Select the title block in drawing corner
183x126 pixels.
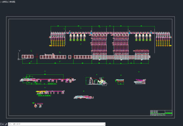(x=161, y=113)
